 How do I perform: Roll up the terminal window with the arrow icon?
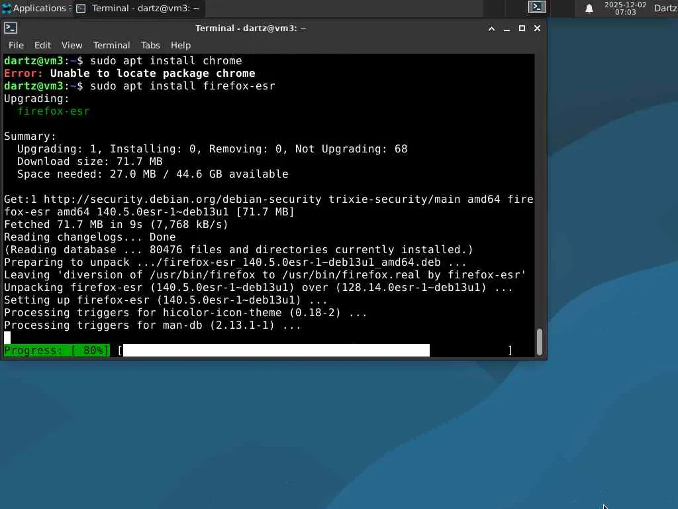tap(491, 28)
